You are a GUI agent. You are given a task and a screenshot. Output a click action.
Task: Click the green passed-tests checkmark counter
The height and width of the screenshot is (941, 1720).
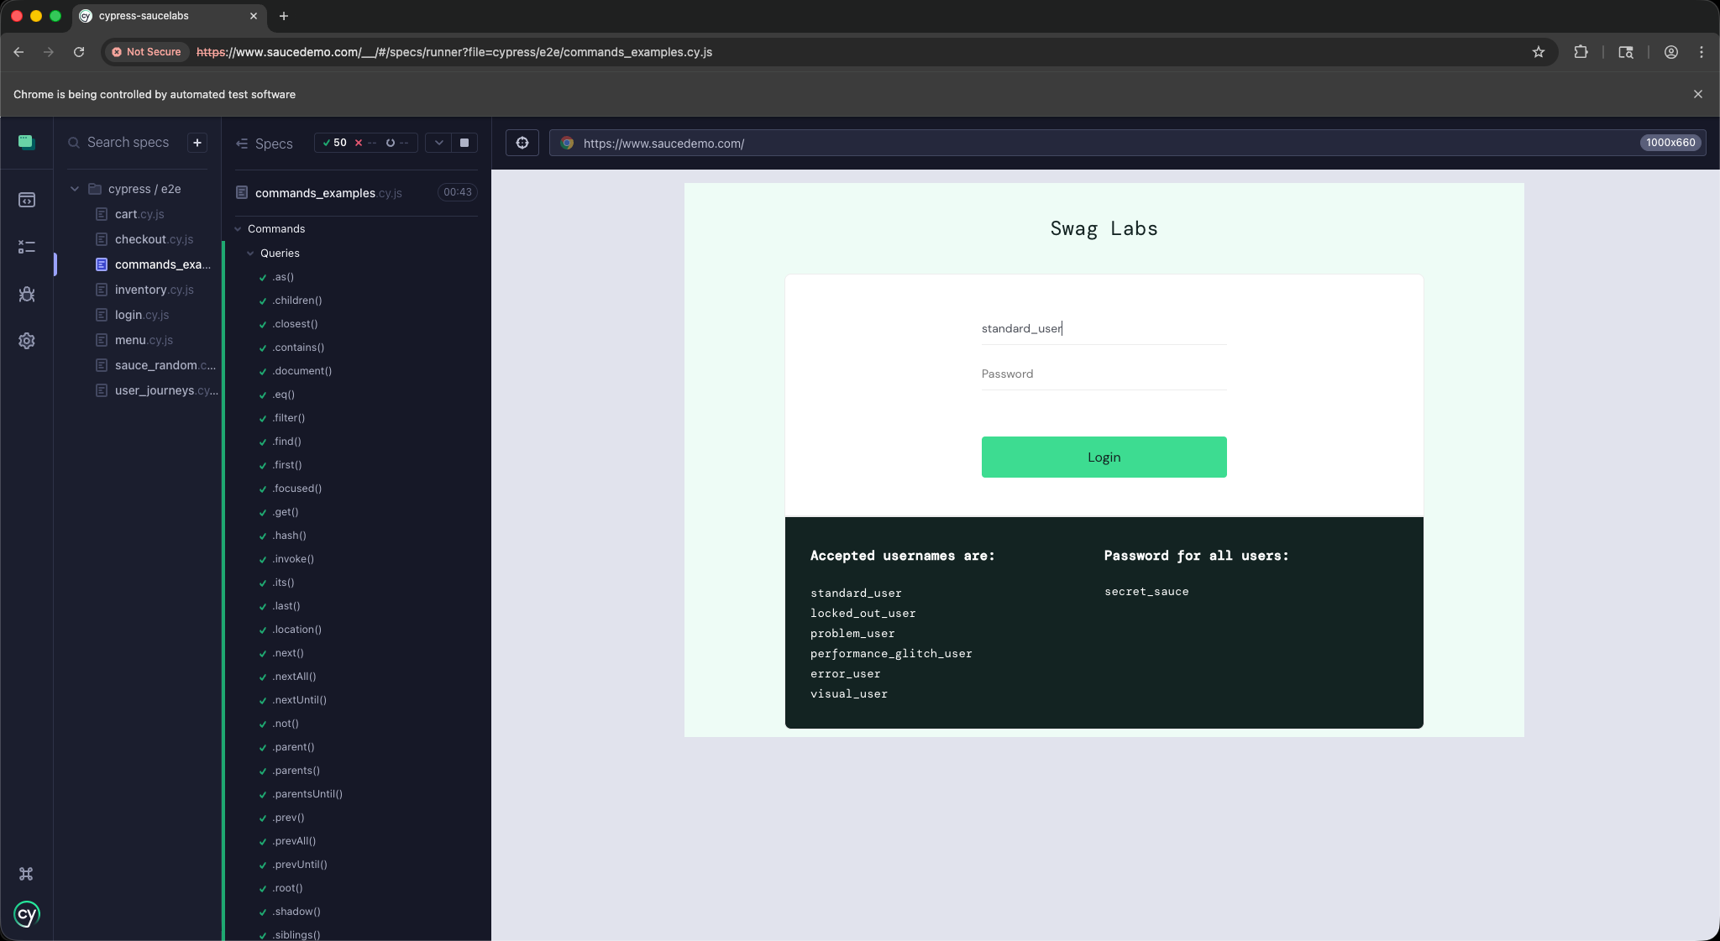click(333, 143)
